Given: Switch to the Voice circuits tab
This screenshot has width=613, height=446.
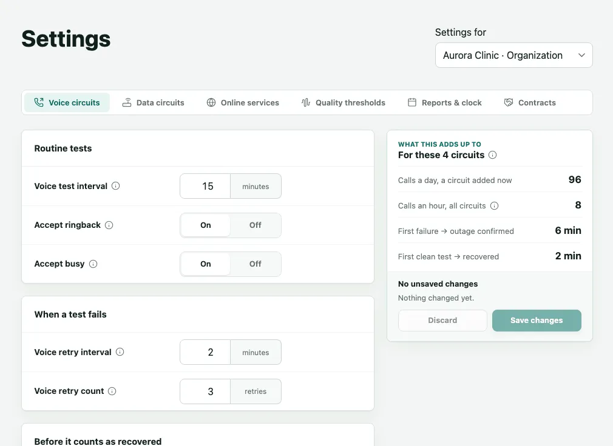Looking at the screenshot, I should click(x=67, y=102).
